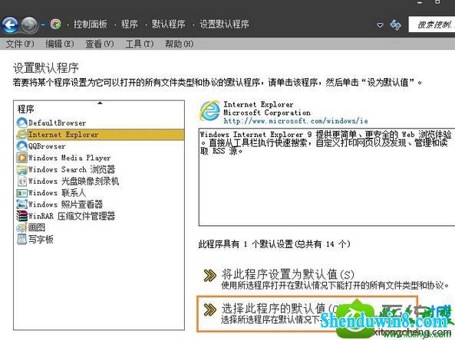Select the Windows 照片查看器 icon
Image resolution: width=455 pixels, height=340 pixels.
pos(22,204)
